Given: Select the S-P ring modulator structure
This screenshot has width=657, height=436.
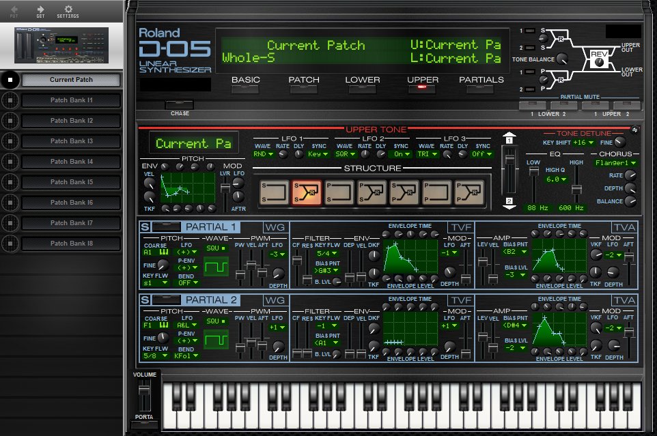Looking at the screenshot, I should 404,192.
